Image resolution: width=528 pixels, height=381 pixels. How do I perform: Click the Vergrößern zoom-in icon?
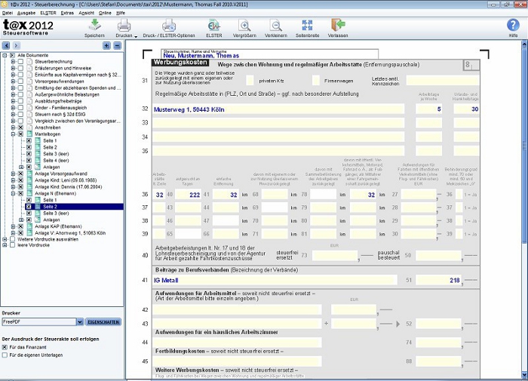click(244, 25)
